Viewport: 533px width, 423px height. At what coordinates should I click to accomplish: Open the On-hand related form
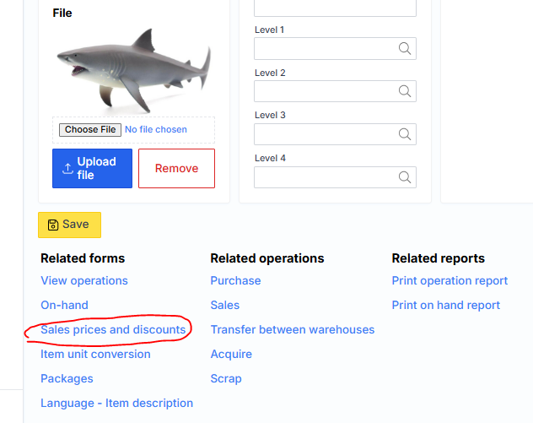pyautogui.click(x=64, y=305)
